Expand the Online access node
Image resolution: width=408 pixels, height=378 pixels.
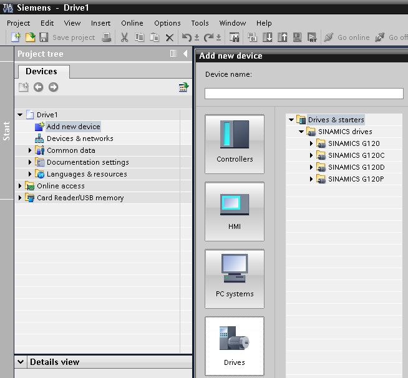point(20,186)
